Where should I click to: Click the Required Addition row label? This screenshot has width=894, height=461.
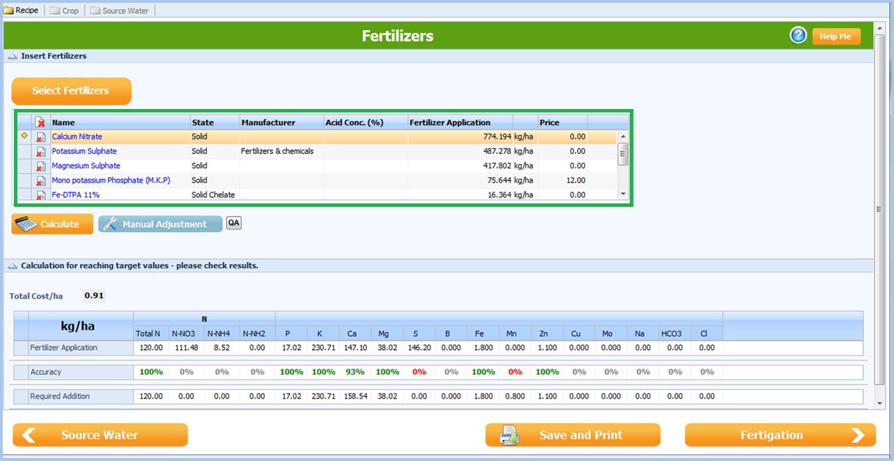click(x=60, y=396)
